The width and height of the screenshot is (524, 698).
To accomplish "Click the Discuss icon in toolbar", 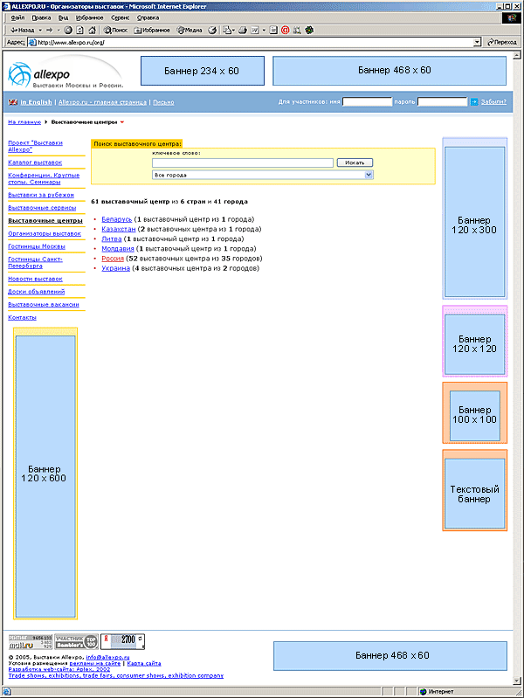I will [273, 31].
